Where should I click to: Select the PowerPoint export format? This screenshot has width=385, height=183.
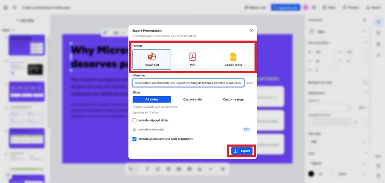[x=152, y=59]
